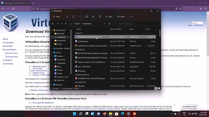Viewport: 209px width, 117px height.
Task: Click the Paste icon in Explorer toolbar
Action: coord(80,17)
